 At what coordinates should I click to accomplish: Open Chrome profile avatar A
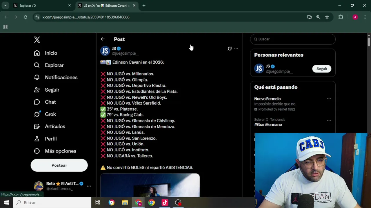click(355, 17)
